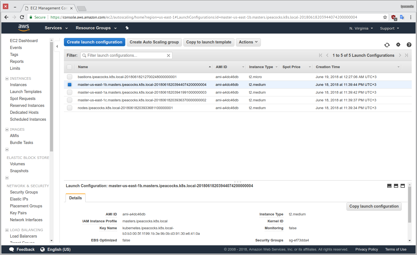Open the Actions dropdown button
The width and height of the screenshot is (417, 255).
(x=248, y=42)
